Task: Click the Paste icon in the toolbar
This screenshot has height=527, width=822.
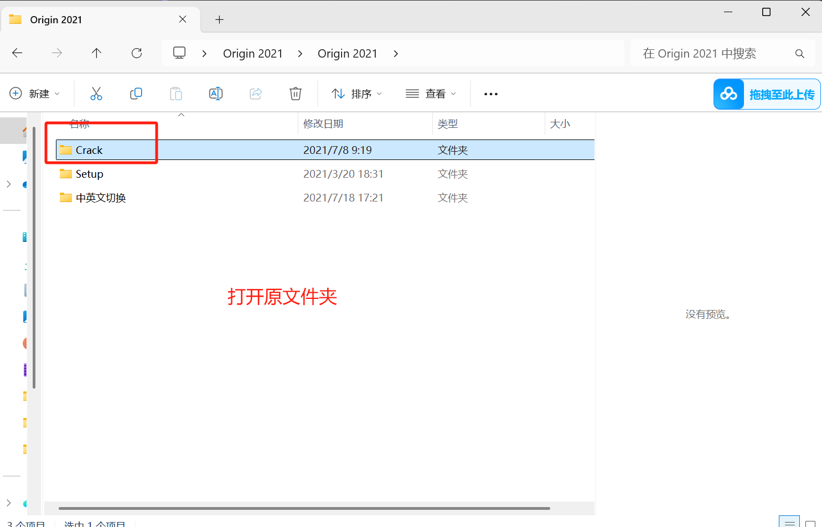Action: coord(176,94)
